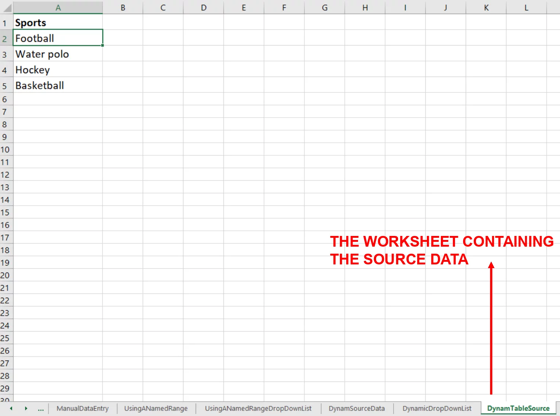Select the Hockey cell

click(x=58, y=70)
